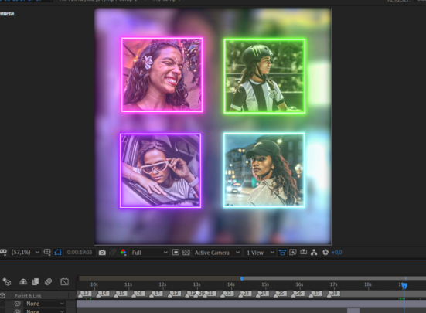Toggle the draft 3D icon in timeline
The width and height of the screenshot is (426, 313).
point(7,282)
